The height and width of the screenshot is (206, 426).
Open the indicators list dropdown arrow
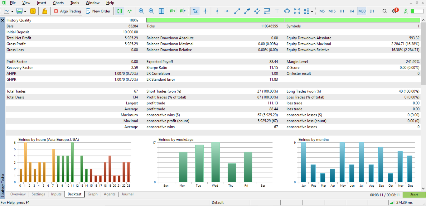coord(25,12)
